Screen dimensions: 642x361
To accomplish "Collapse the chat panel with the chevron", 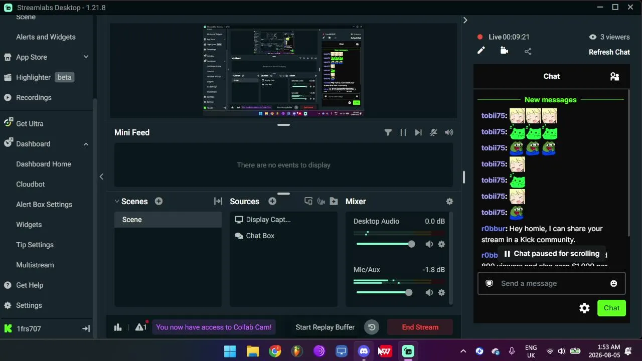I will coord(465,20).
